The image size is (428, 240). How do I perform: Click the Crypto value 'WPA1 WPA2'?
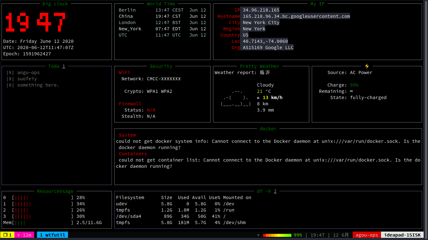(x=159, y=91)
